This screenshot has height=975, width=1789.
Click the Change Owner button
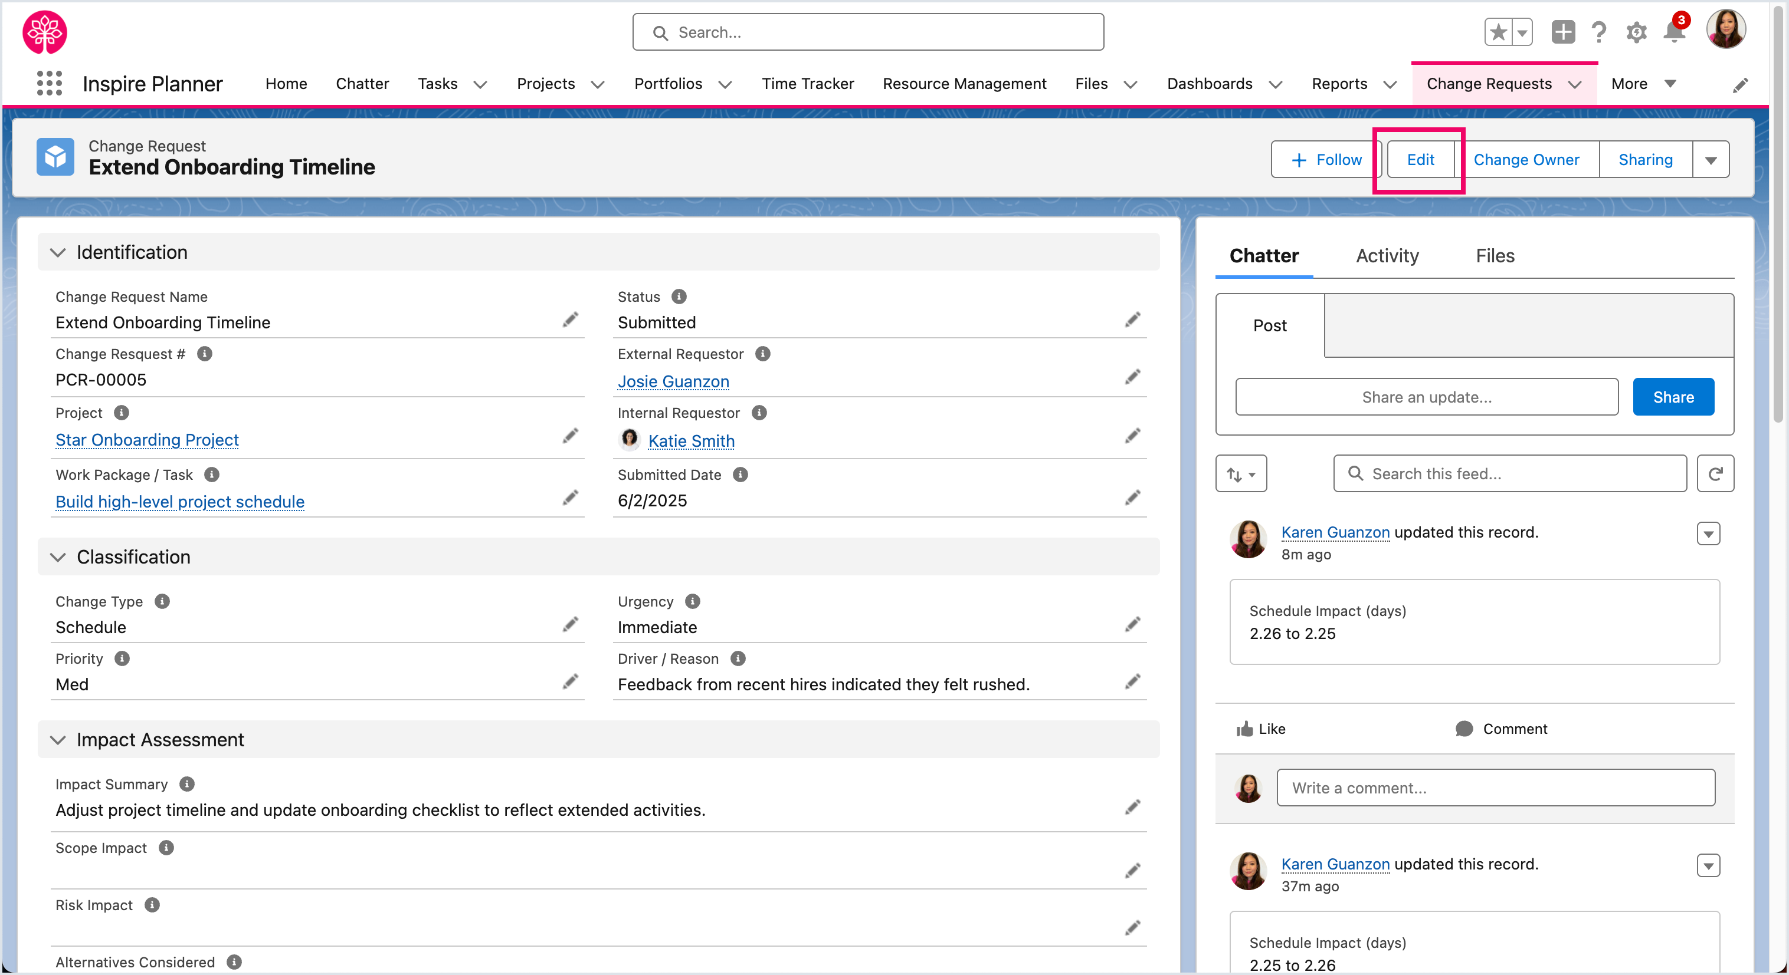coord(1526,160)
